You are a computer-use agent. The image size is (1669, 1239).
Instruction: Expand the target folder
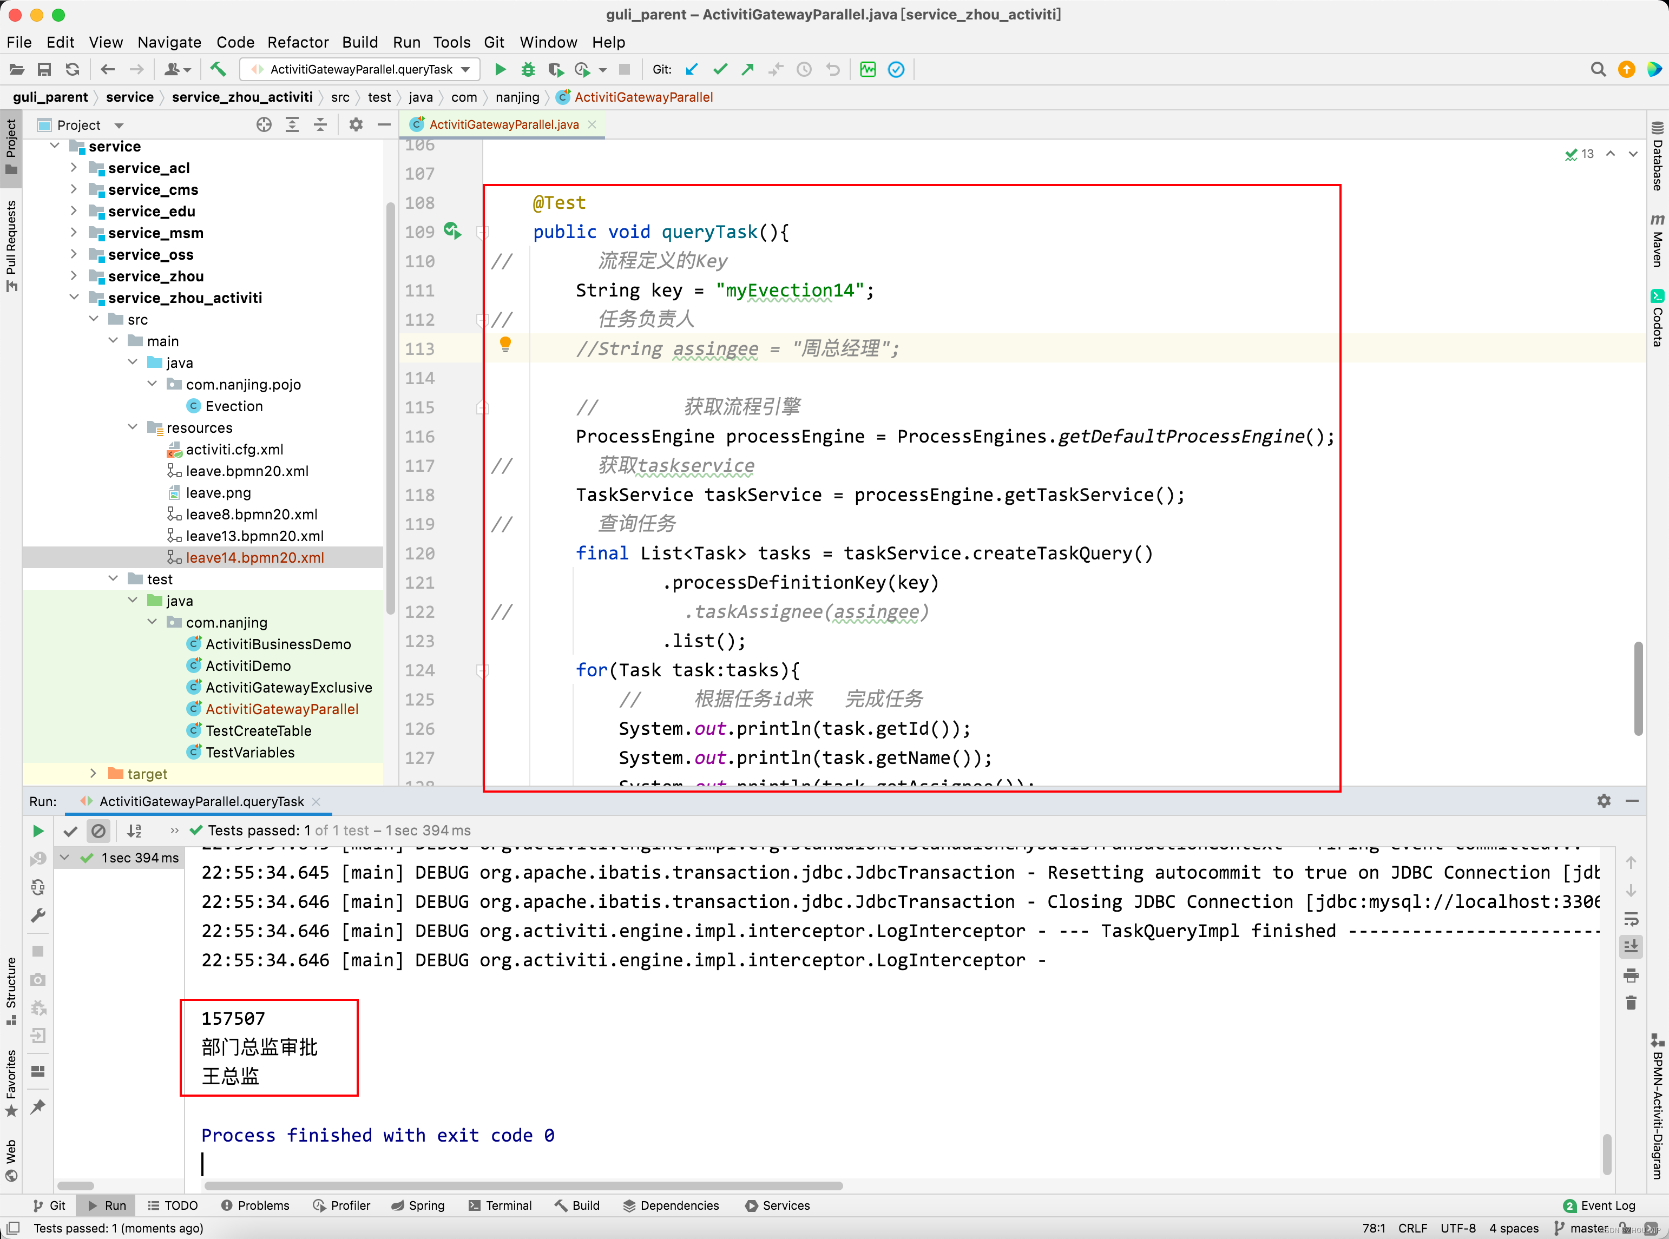click(x=93, y=773)
